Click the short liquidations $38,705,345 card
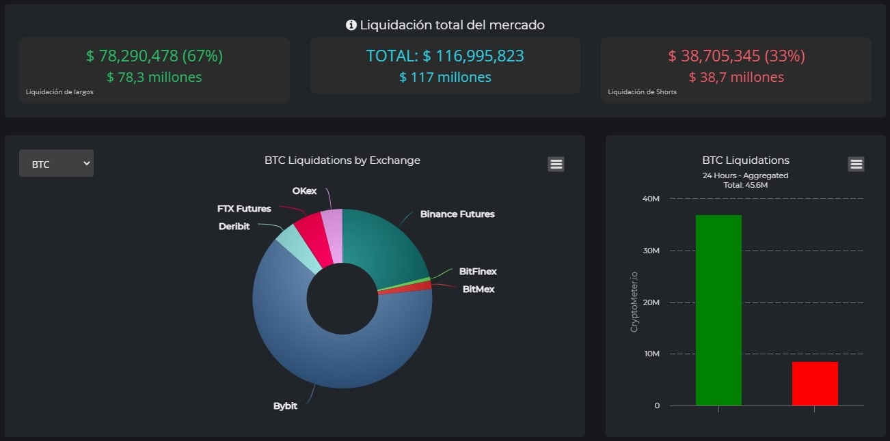890x441 pixels. point(736,70)
